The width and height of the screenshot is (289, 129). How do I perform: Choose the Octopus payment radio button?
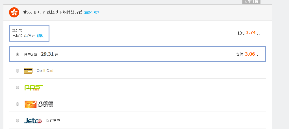[18, 104]
